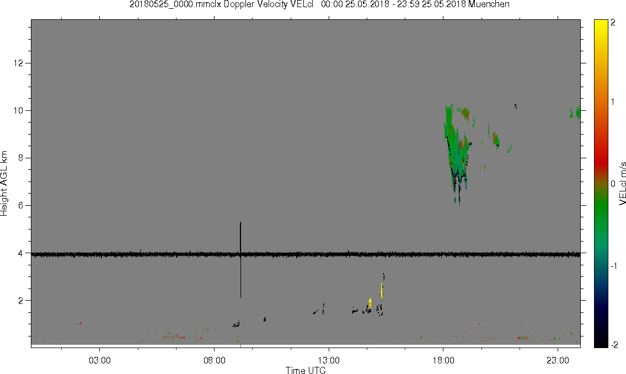
Task: Click the "Time UTC" x-axis label
Action: [x=306, y=370]
